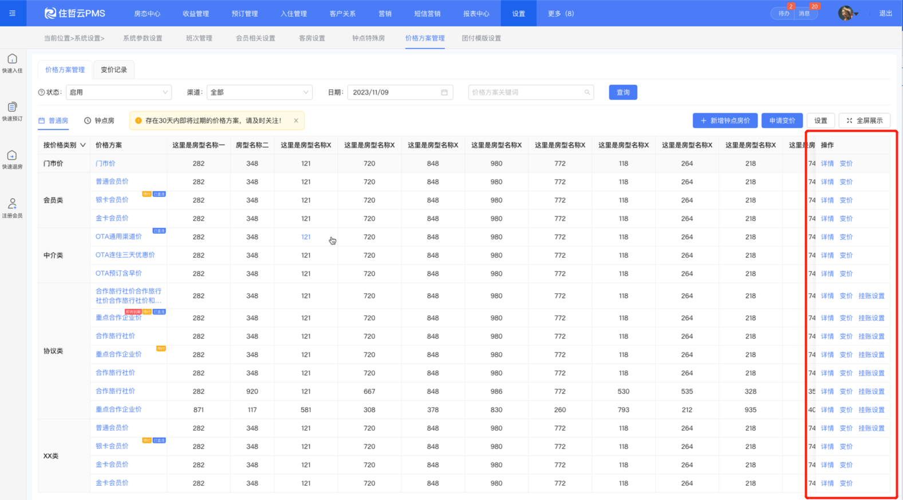
Task: Open the 消息 messages badge
Action: click(805, 13)
